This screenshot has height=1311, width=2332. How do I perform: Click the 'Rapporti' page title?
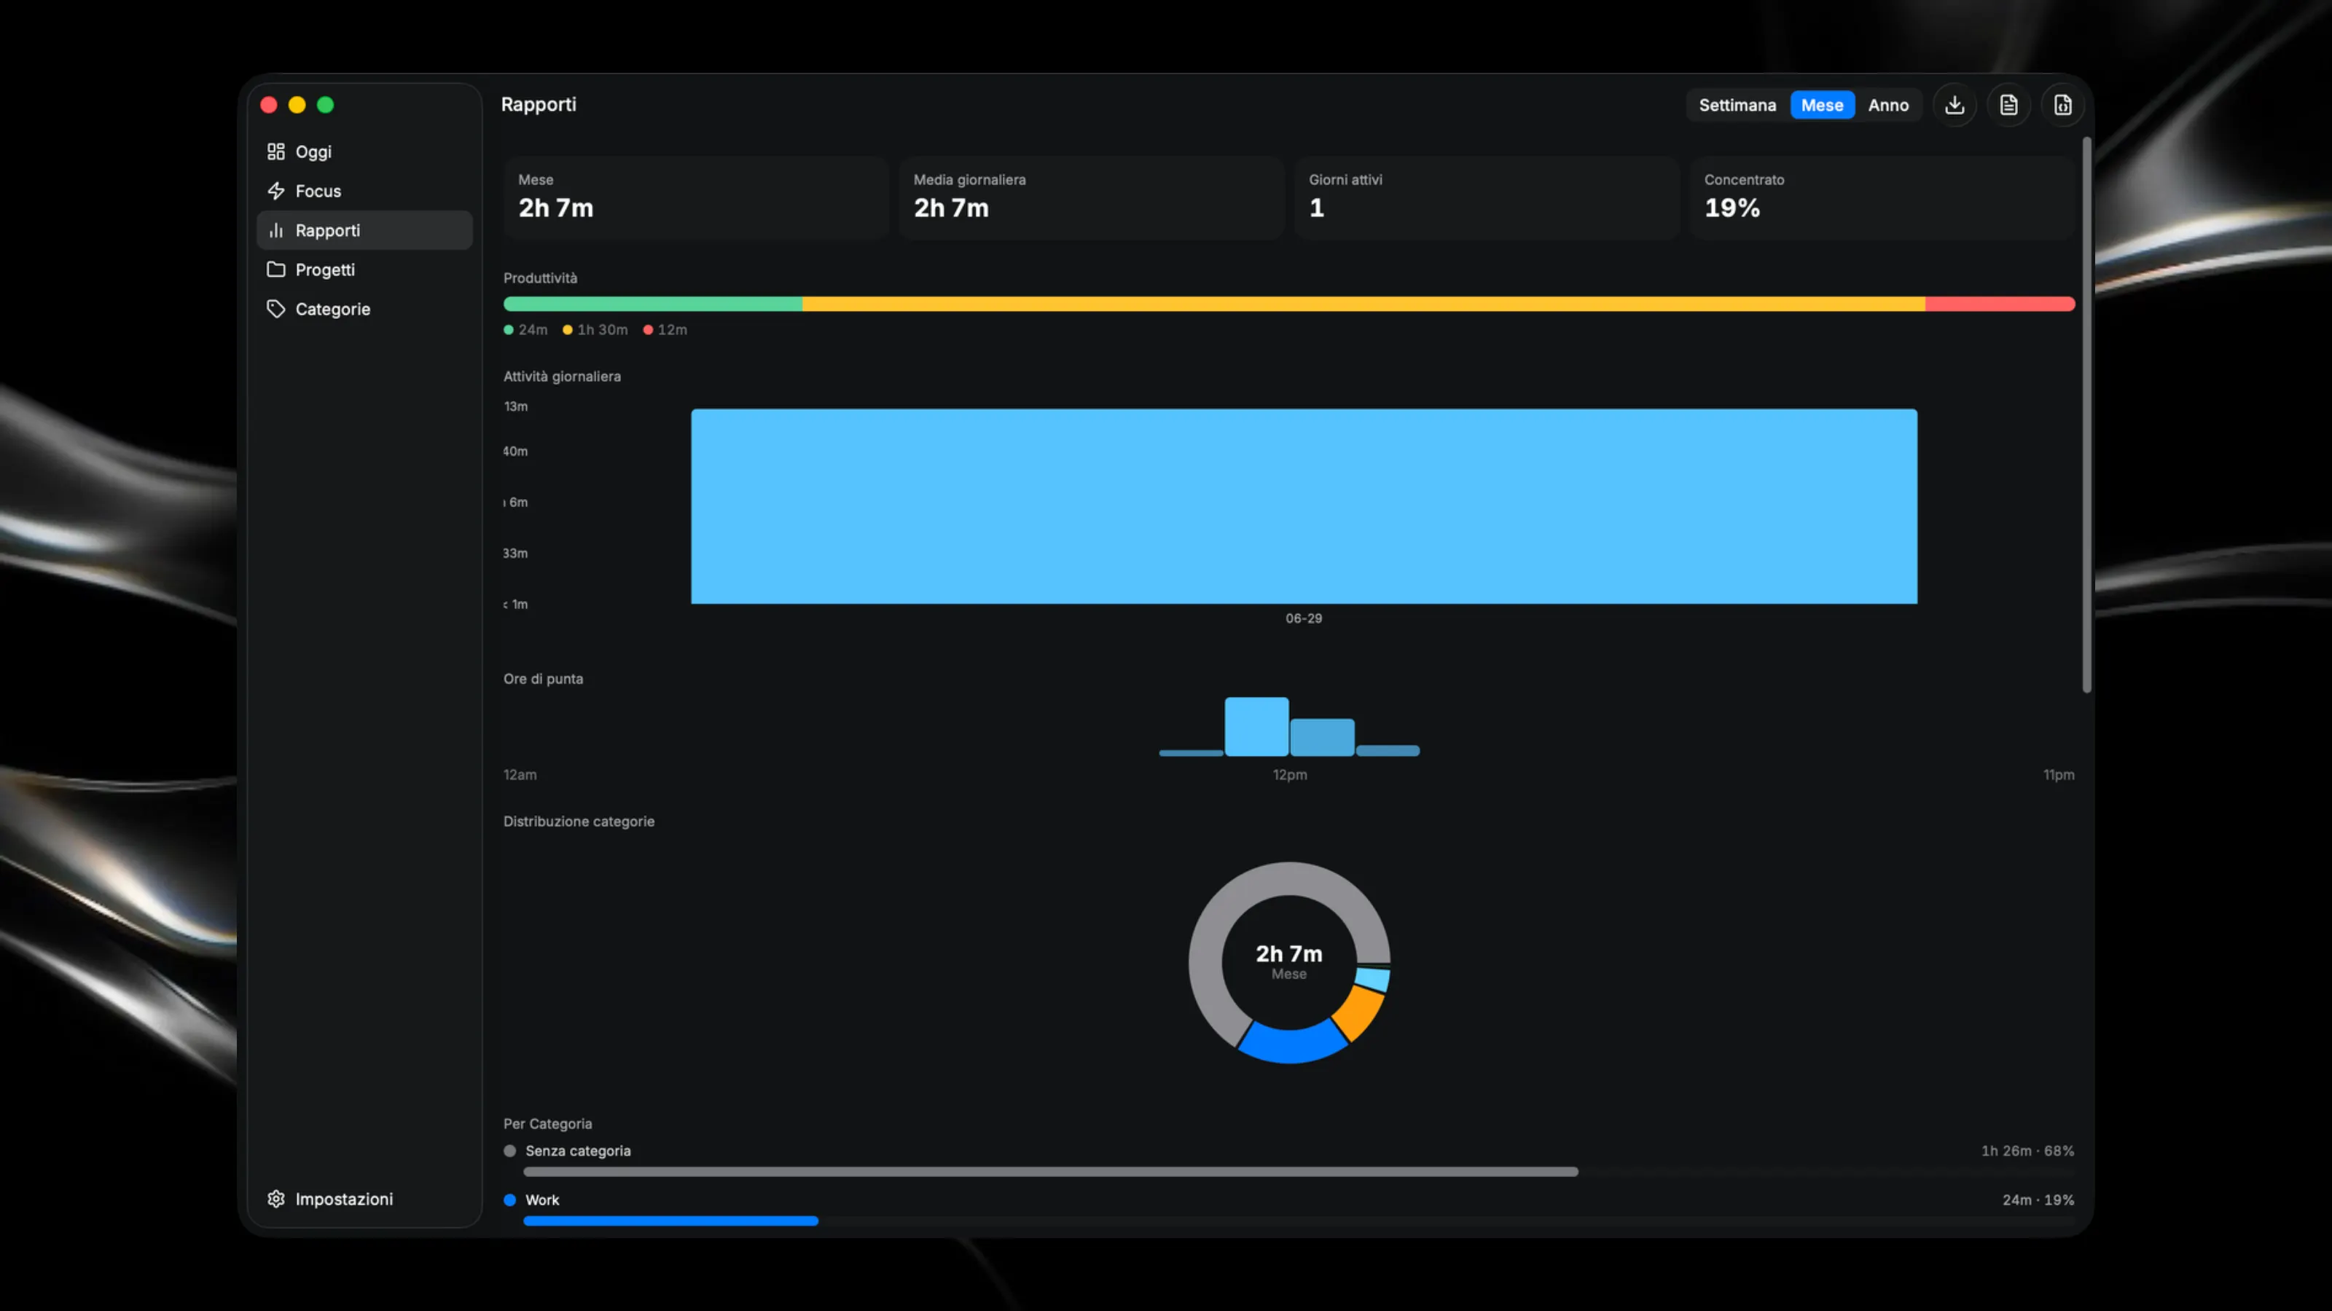[539, 104]
